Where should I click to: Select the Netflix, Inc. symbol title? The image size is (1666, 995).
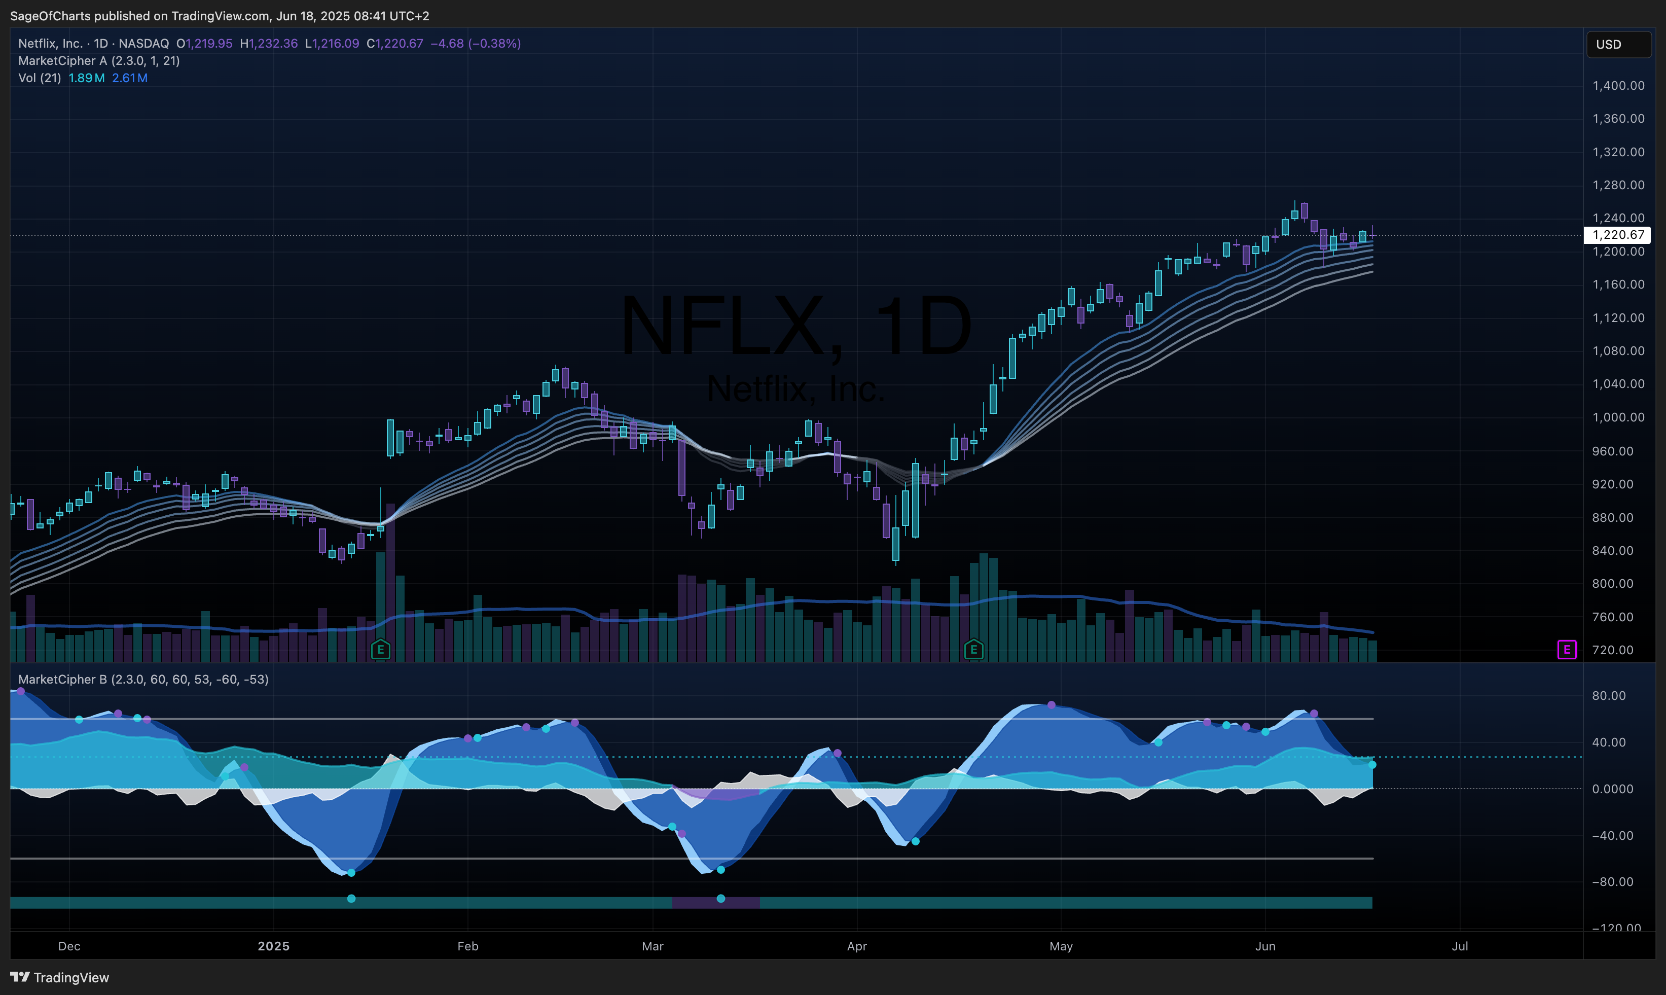[50, 44]
